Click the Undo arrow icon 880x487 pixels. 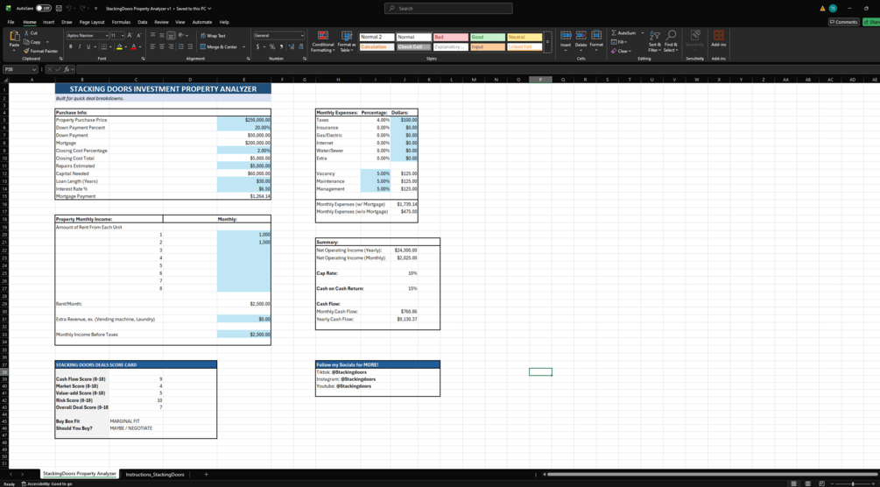pyautogui.click(x=71, y=9)
